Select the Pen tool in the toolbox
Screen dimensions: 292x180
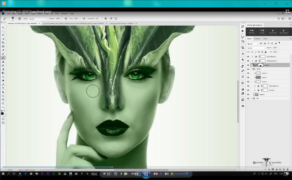tap(3, 85)
